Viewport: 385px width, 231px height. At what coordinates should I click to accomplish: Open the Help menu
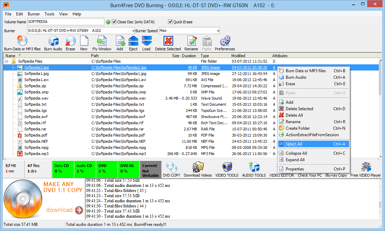77,14
